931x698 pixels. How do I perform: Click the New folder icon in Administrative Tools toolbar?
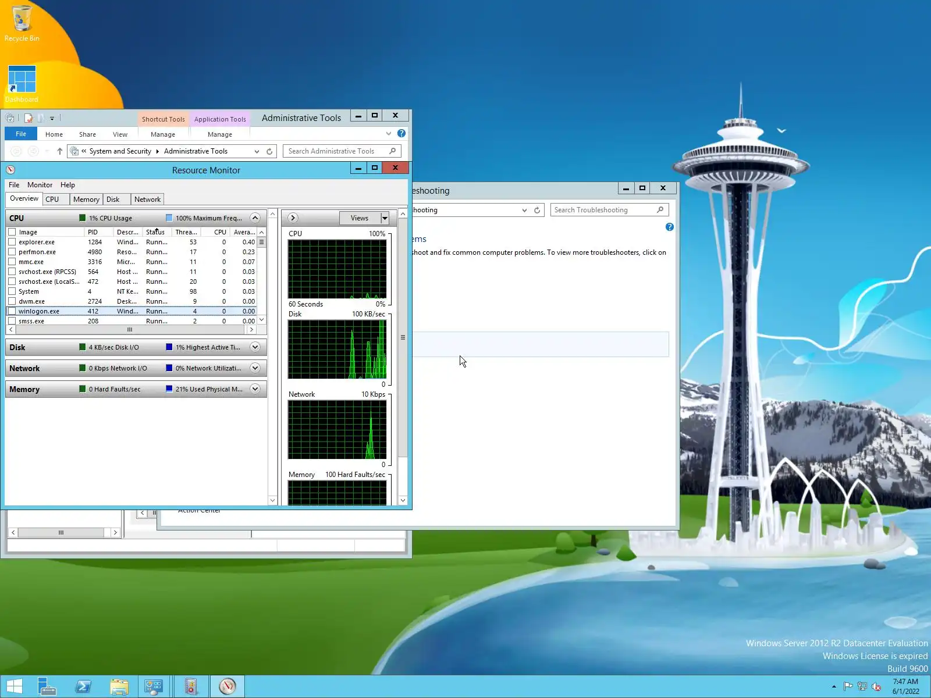pyautogui.click(x=41, y=118)
